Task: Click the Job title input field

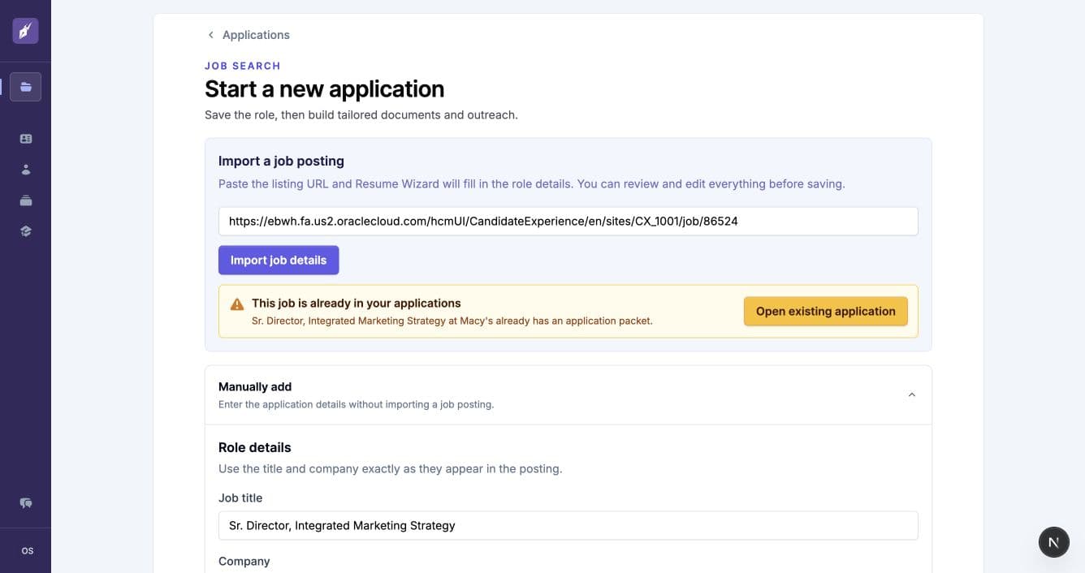Action: [568, 525]
